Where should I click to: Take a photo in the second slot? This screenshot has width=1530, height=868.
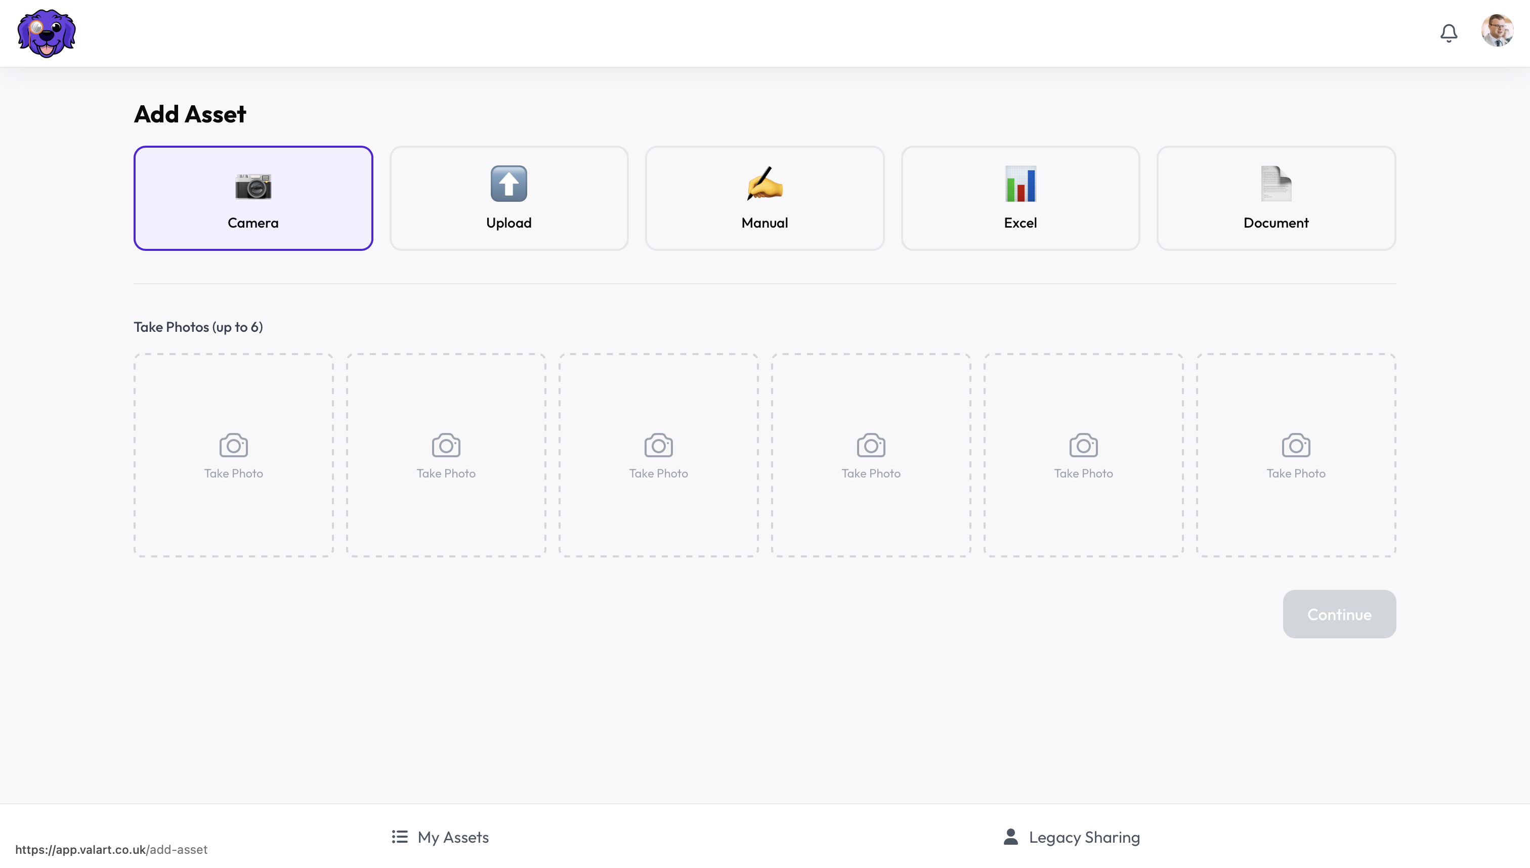[445, 454]
